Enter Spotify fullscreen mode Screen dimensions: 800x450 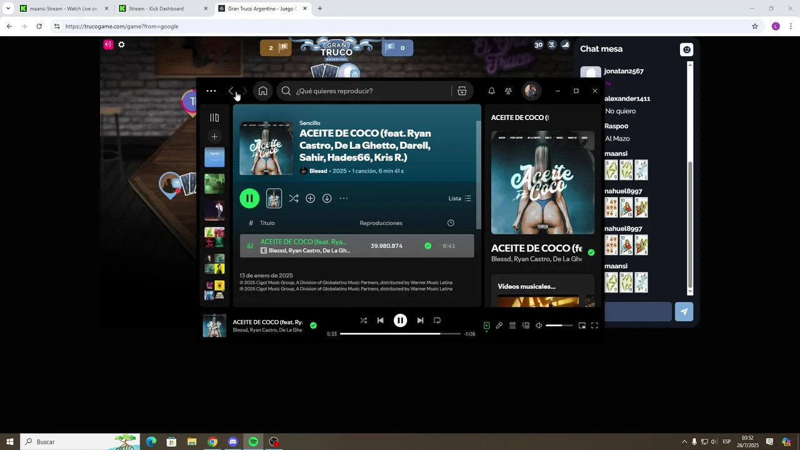594,326
